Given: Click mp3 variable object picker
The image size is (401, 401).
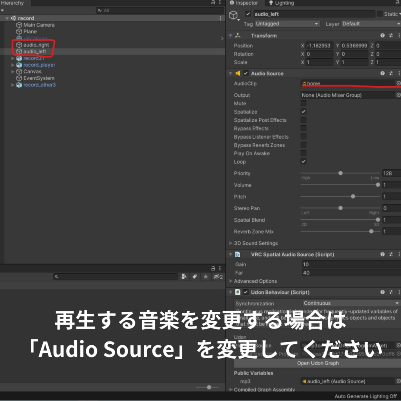Looking at the screenshot, I should pos(398,381).
